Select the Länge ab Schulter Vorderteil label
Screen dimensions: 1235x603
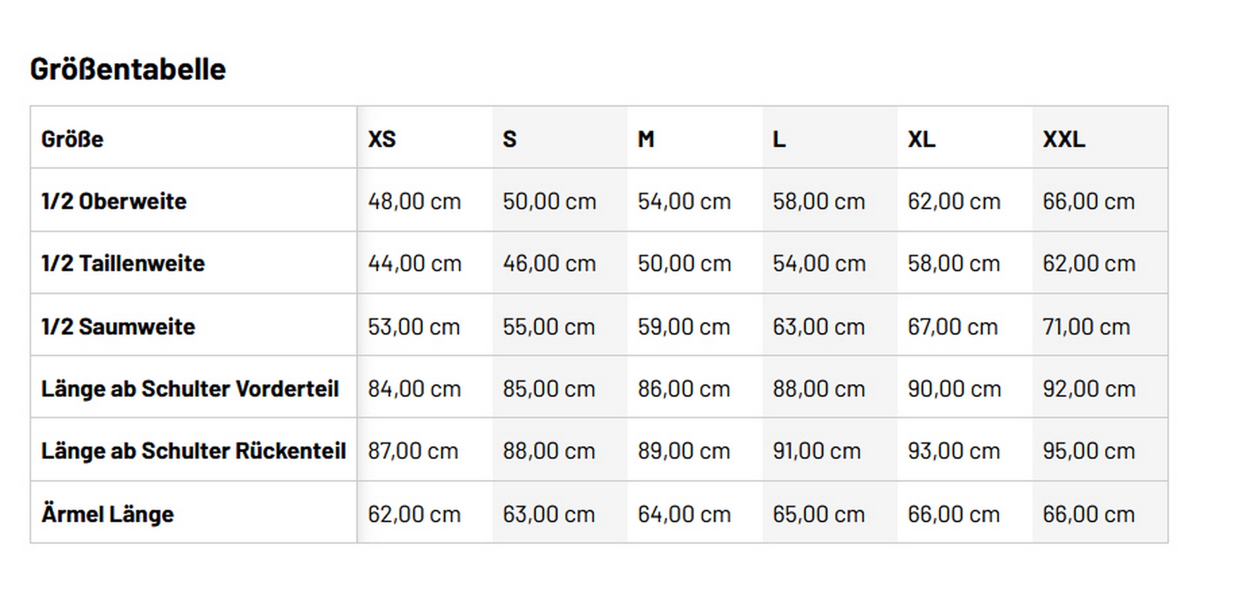tap(190, 389)
